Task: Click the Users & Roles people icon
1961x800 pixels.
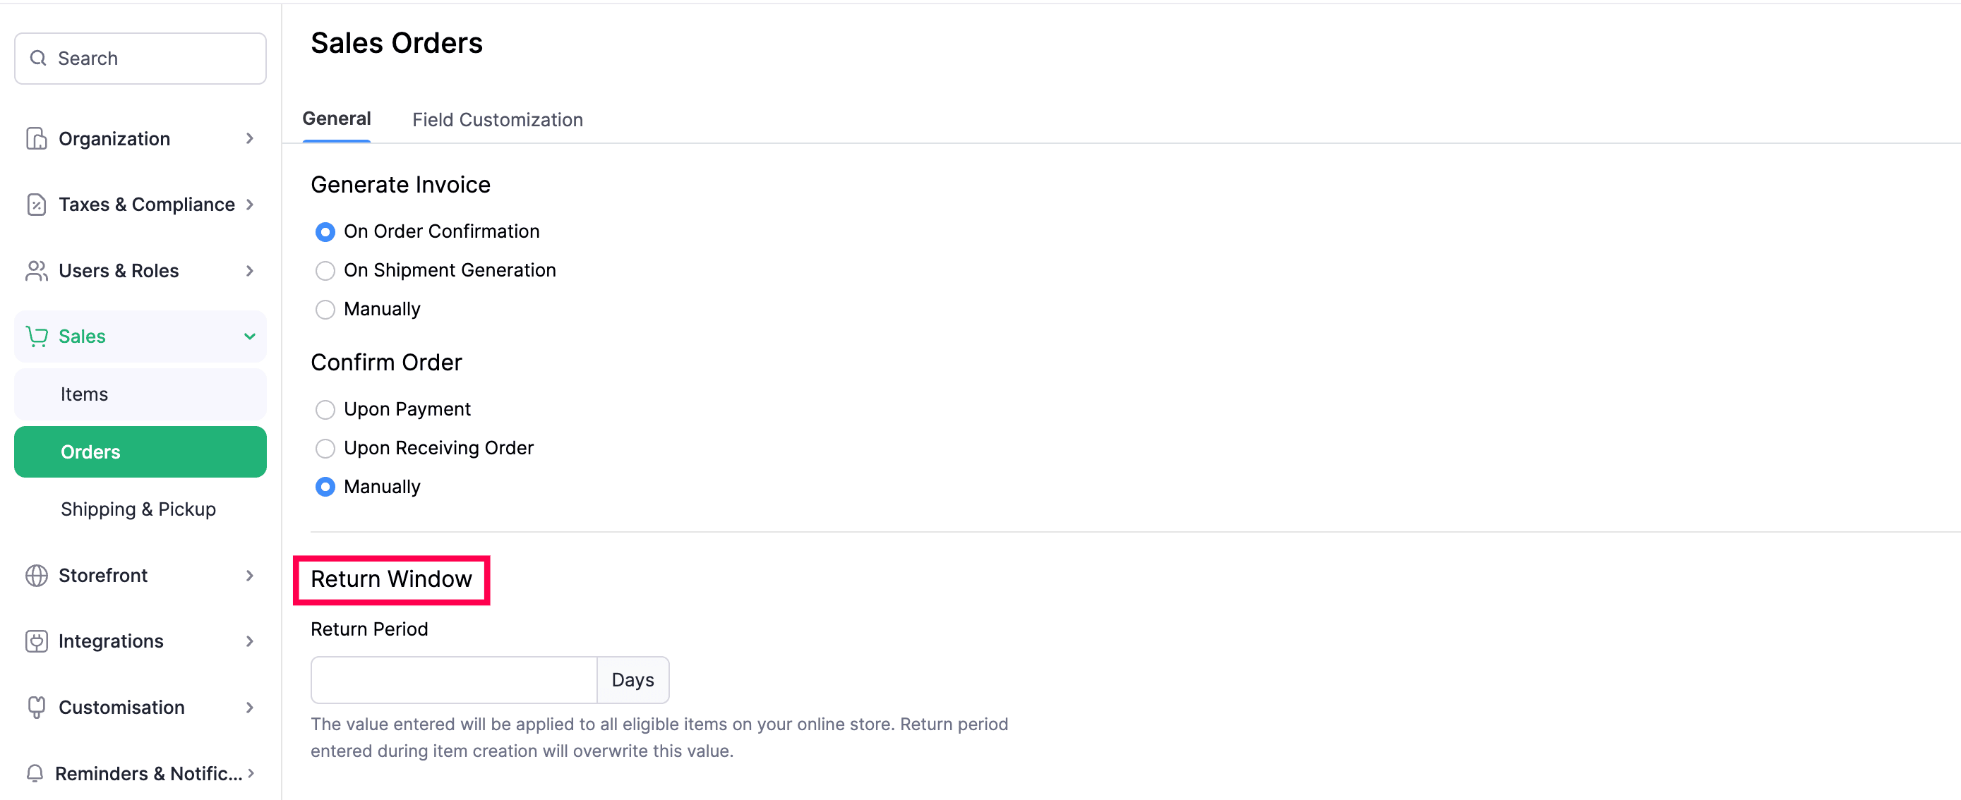Action: click(x=36, y=271)
